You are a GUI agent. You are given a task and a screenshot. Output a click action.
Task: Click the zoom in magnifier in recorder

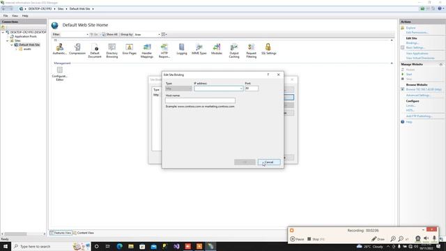pos(393,239)
